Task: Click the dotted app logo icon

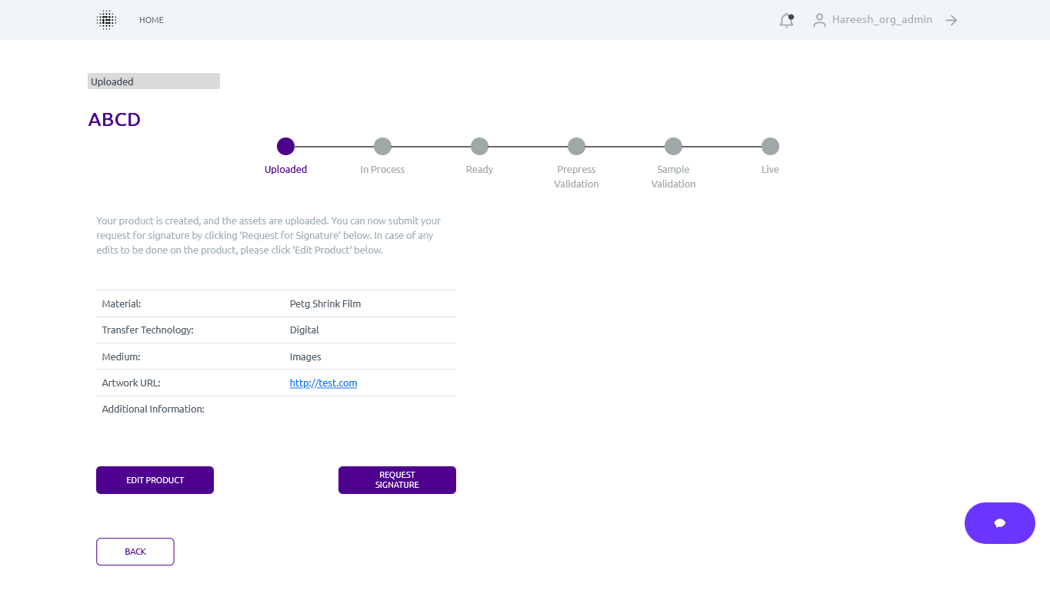Action: tap(106, 20)
